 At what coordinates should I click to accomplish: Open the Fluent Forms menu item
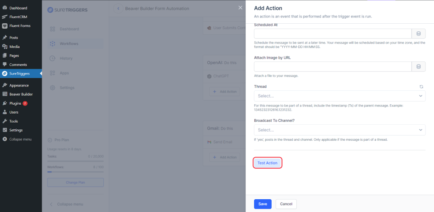coord(19,26)
